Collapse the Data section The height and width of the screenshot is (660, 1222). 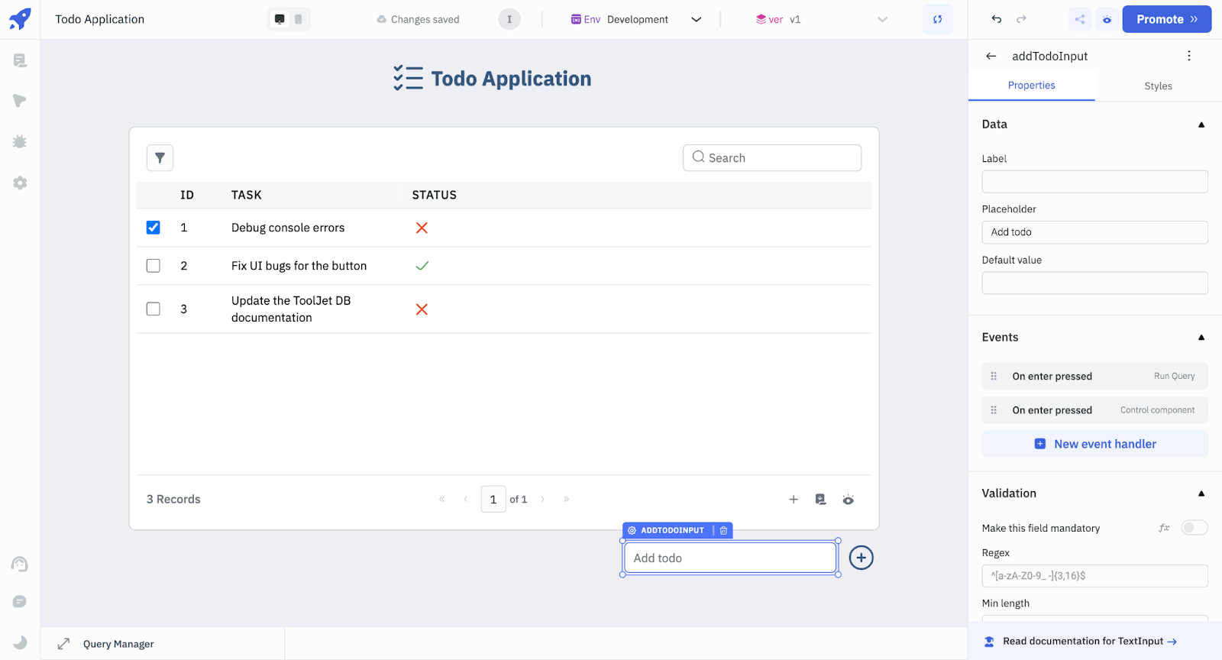click(1201, 125)
